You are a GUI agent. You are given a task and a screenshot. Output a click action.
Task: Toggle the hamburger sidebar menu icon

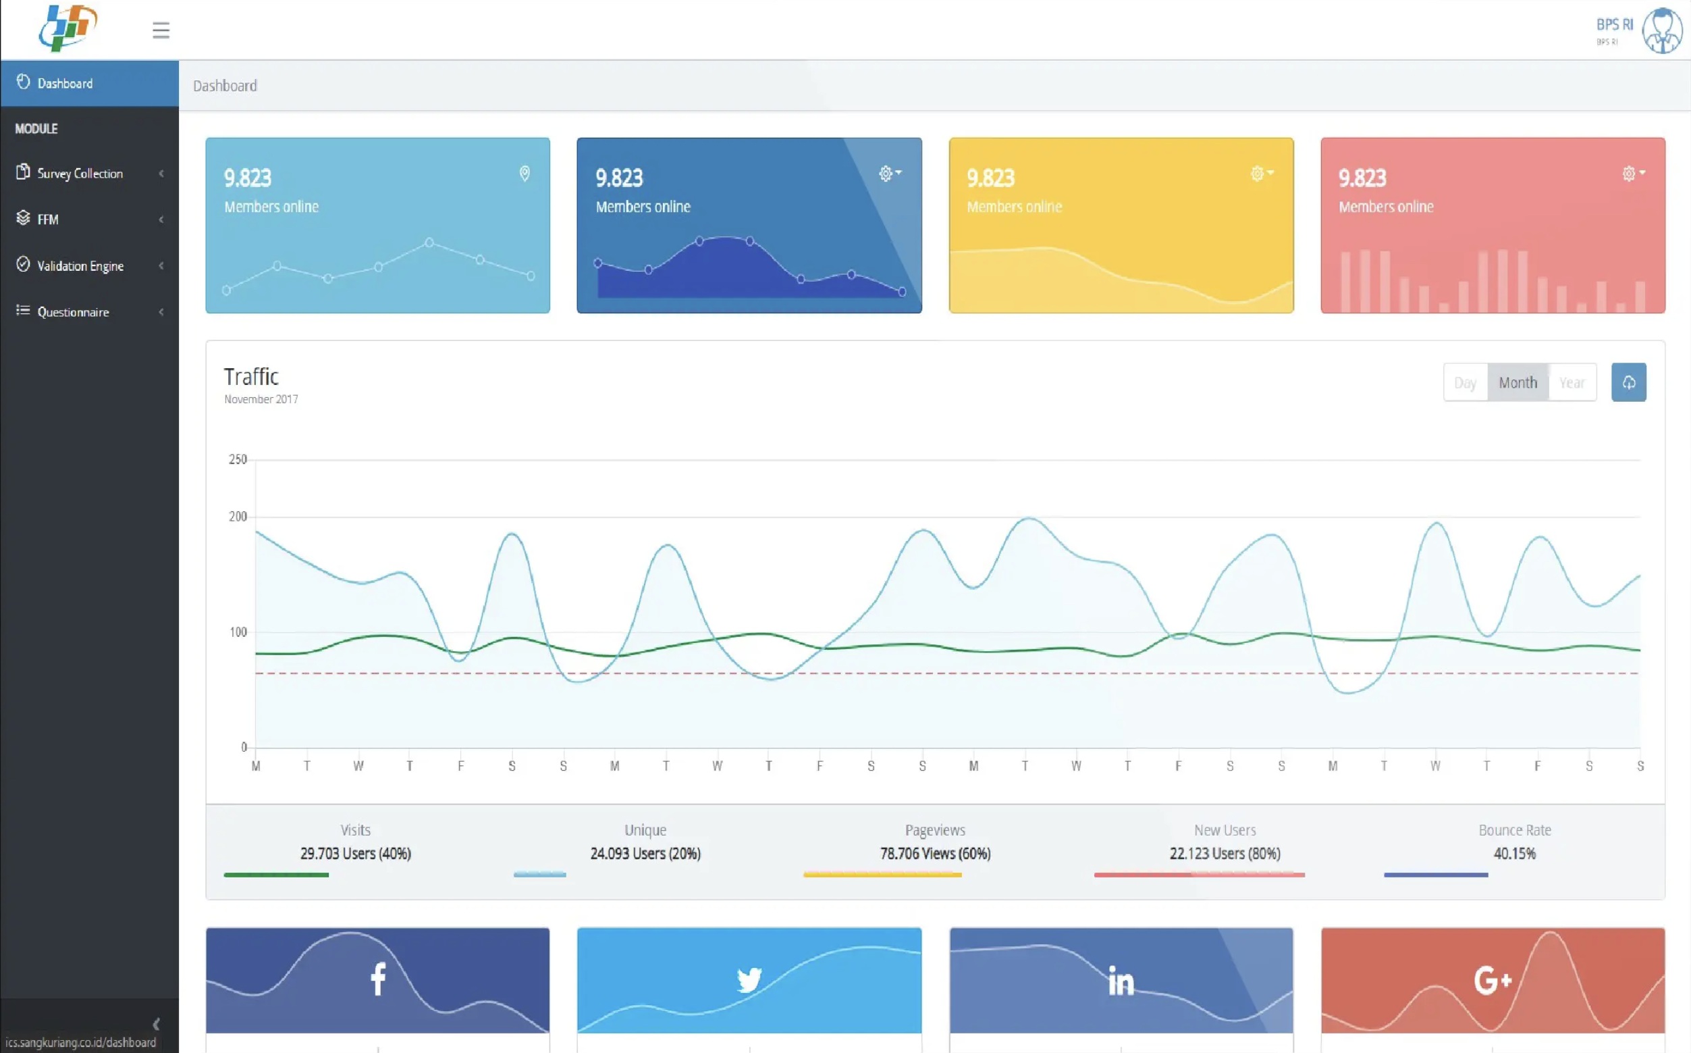pyautogui.click(x=161, y=30)
